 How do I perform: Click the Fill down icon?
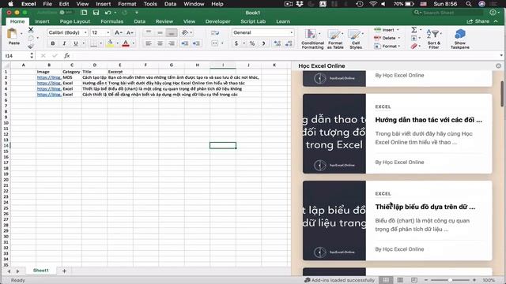(x=414, y=38)
